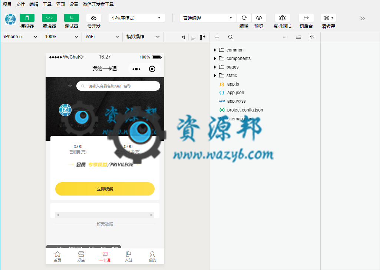Click the horizontal scrollbar right arrow
Viewport: 380px width, 270px height.
coord(151,215)
